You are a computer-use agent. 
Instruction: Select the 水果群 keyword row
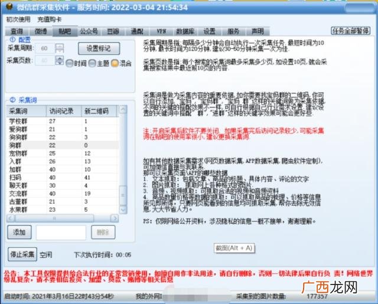click(x=63, y=210)
